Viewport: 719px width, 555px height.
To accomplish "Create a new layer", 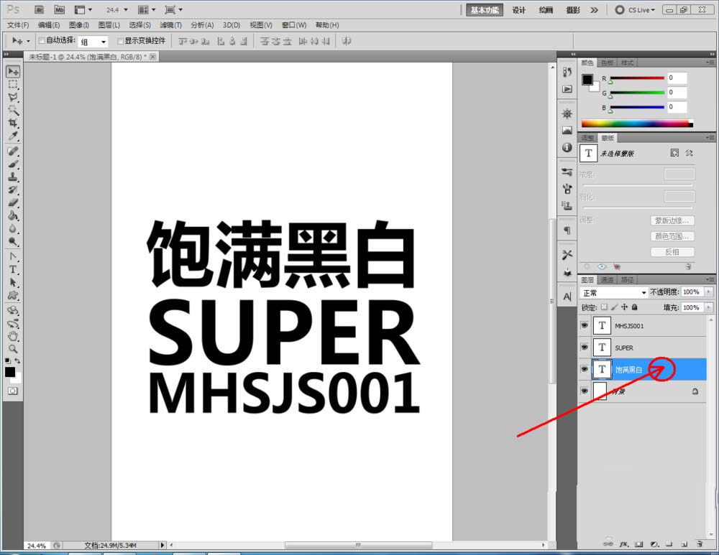I will [x=683, y=544].
